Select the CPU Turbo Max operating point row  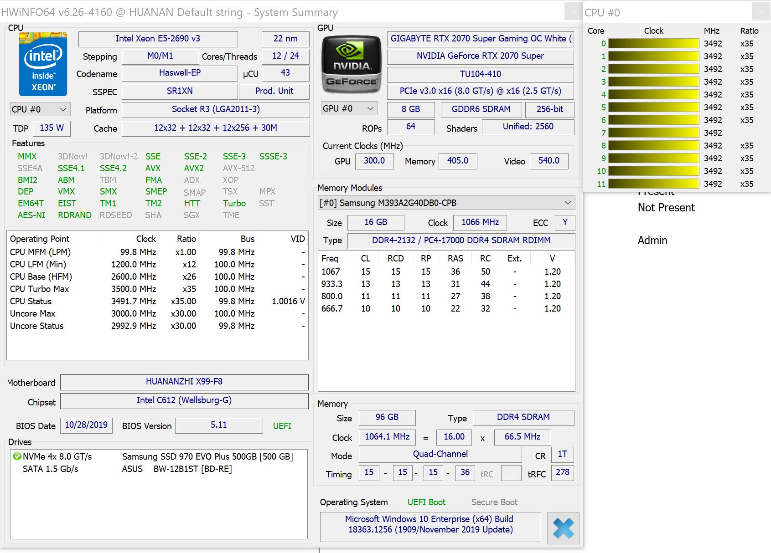[x=157, y=289]
